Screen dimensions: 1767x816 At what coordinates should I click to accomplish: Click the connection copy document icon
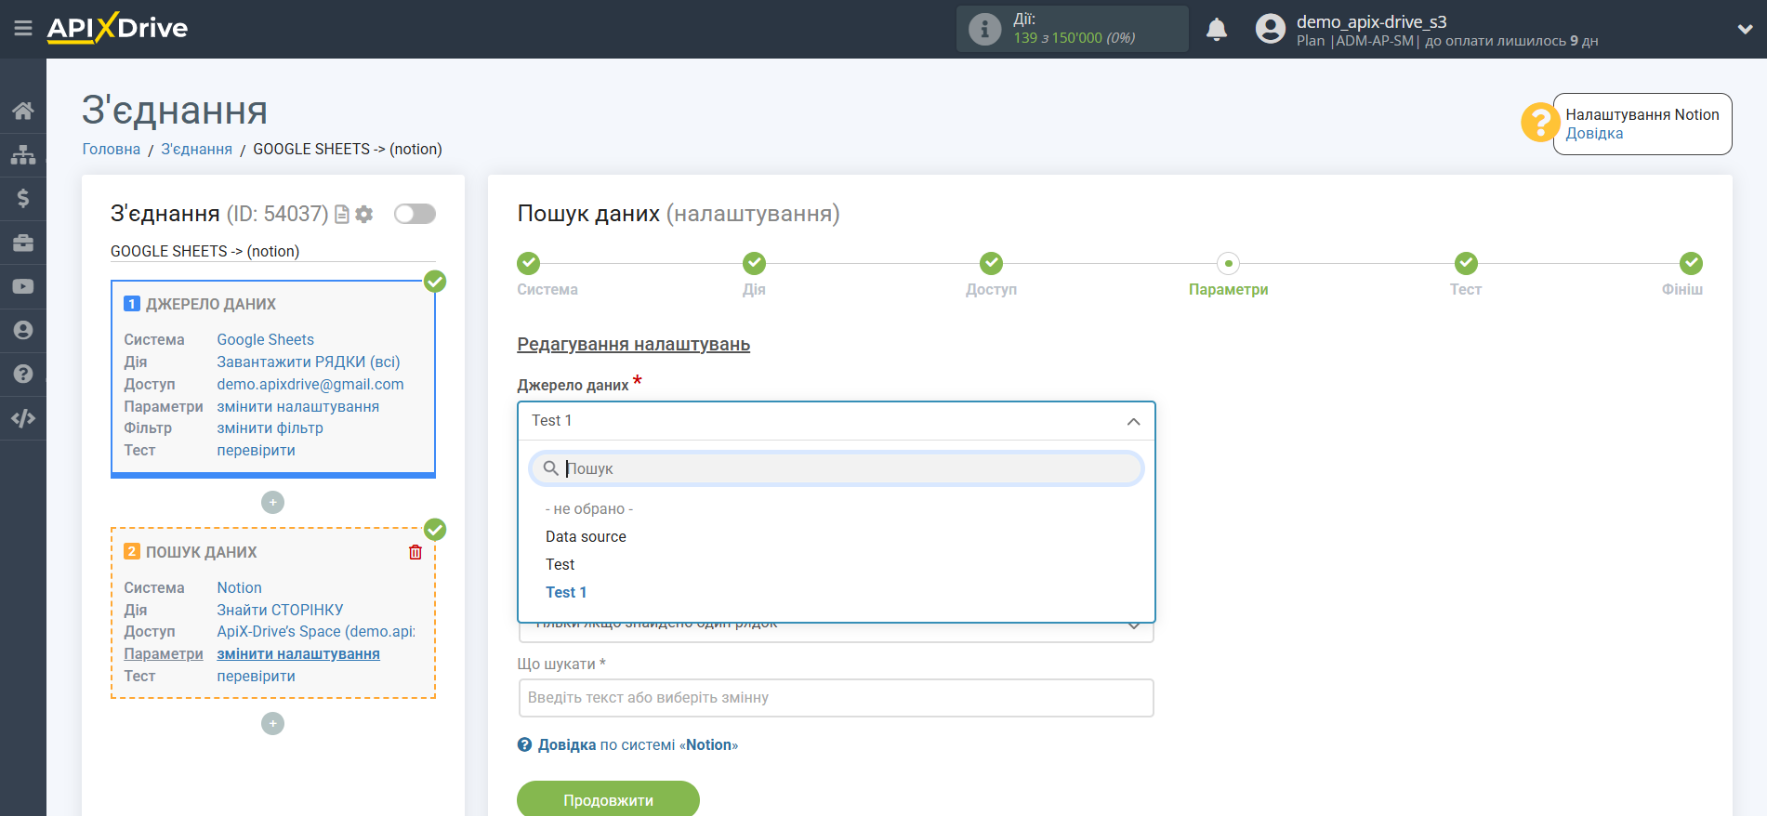point(342,215)
